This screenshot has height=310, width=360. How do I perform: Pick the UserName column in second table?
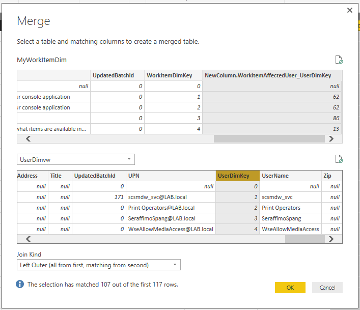290,176
